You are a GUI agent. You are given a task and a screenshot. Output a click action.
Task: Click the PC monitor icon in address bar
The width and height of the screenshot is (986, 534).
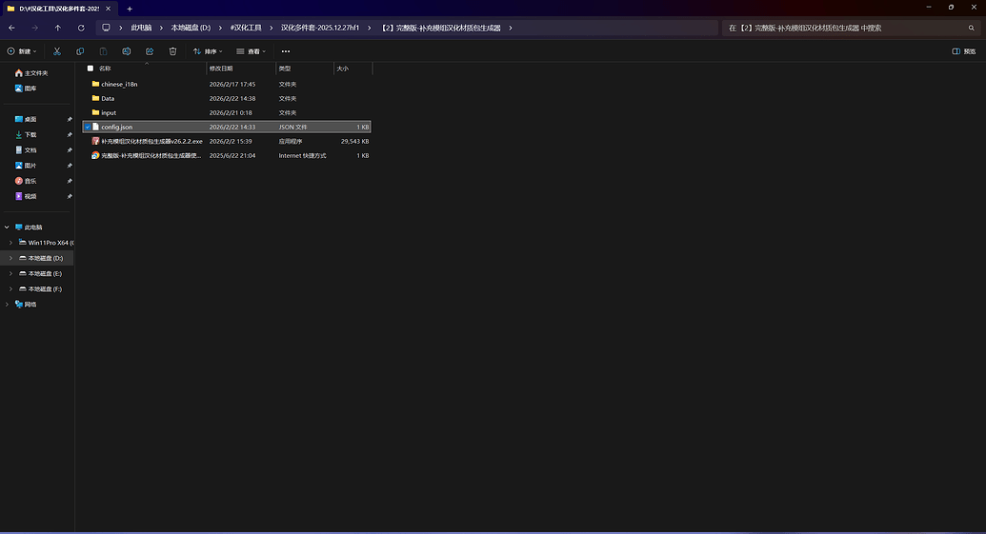(x=106, y=28)
